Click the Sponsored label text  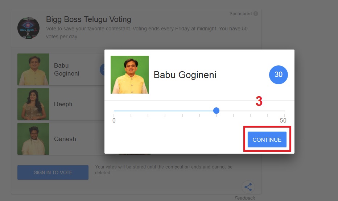[240, 14]
